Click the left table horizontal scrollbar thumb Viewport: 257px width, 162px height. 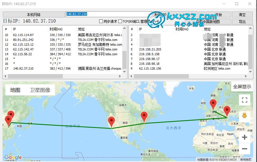[x=35, y=76]
